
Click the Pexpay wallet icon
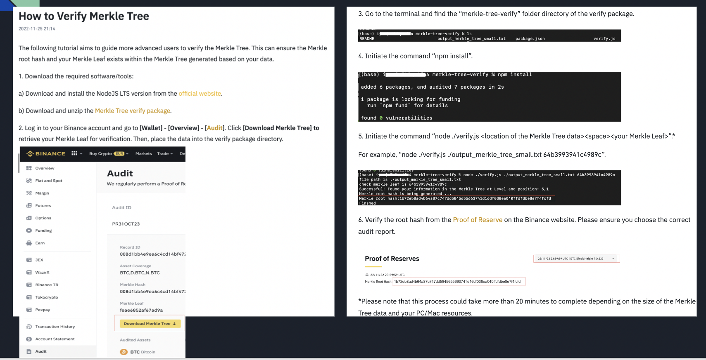coord(29,310)
